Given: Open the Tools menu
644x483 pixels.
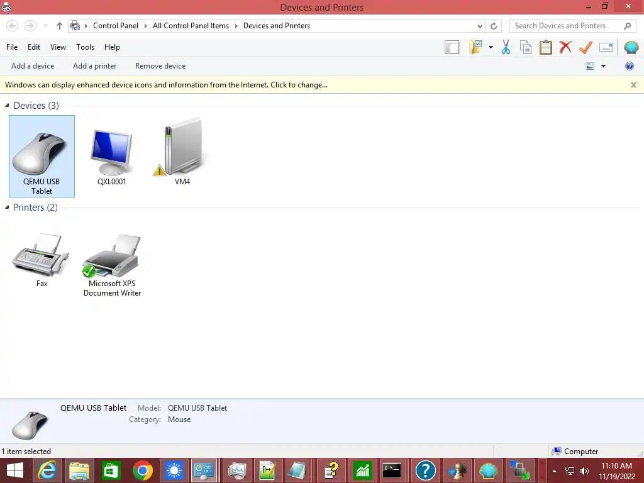Looking at the screenshot, I should coord(85,47).
